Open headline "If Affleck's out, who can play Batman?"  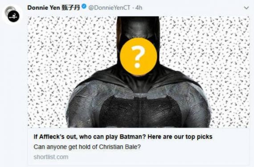[x=90, y=137]
